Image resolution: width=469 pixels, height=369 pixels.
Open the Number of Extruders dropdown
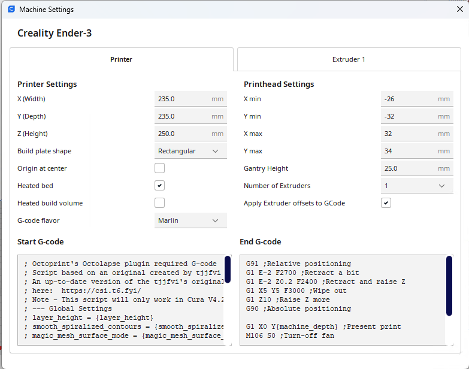(x=417, y=186)
